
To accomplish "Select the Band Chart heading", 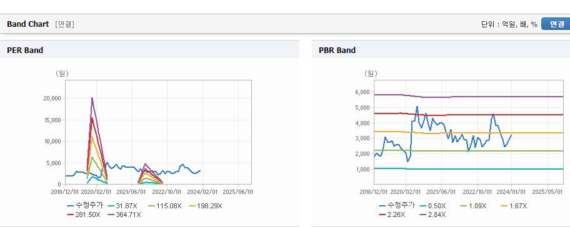I will pyautogui.click(x=27, y=24).
